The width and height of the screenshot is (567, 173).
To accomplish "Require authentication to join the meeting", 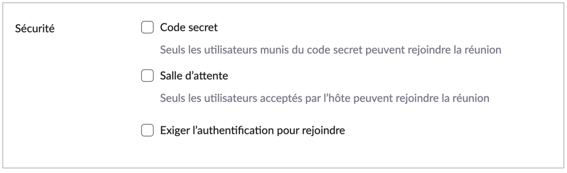I will [x=147, y=130].
